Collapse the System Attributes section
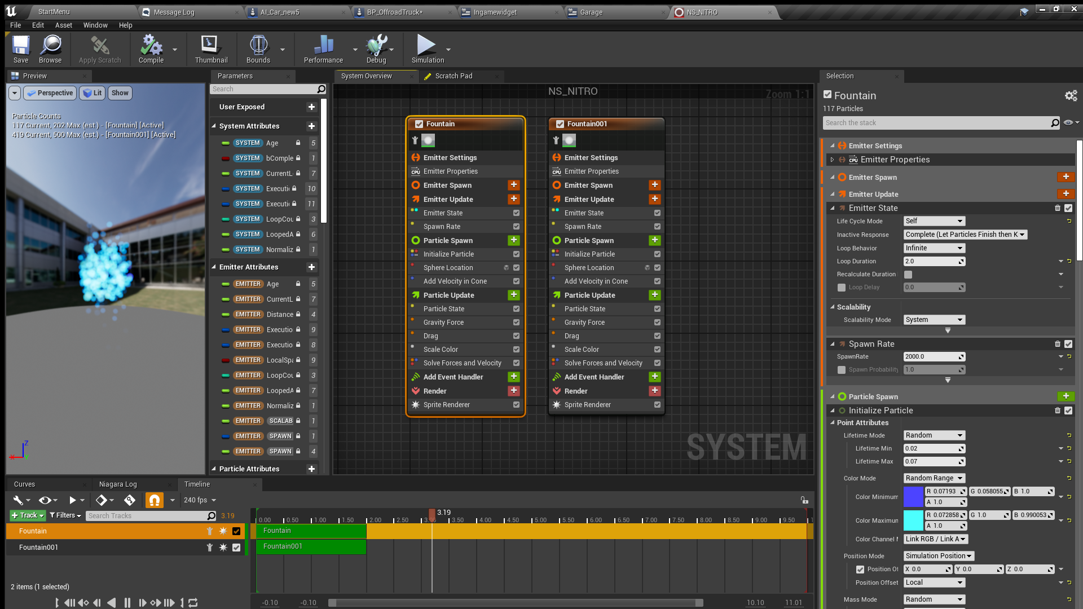Image resolution: width=1083 pixels, height=609 pixels. [214, 126]
